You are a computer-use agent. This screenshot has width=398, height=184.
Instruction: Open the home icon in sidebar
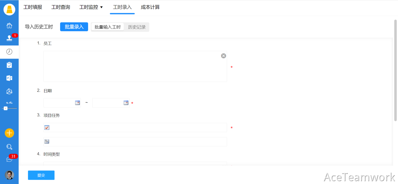pos(9,26)
